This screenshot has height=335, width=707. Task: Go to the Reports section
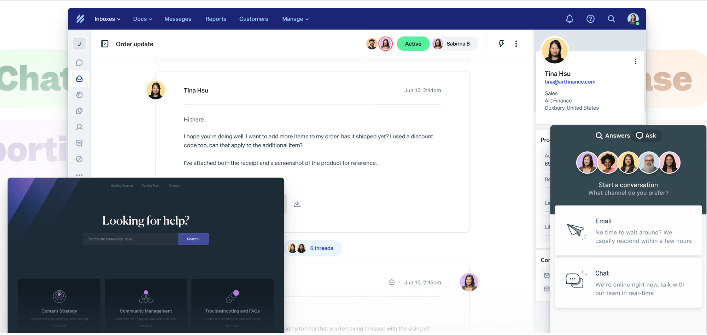[216, 19]
